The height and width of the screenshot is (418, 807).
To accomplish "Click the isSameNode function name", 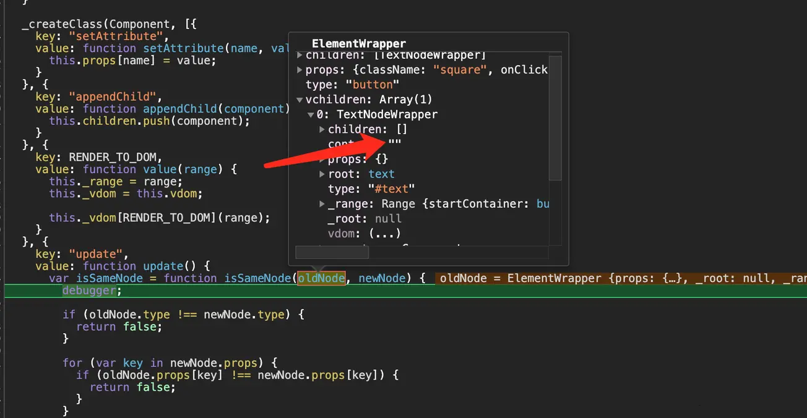I will [257, 278].
